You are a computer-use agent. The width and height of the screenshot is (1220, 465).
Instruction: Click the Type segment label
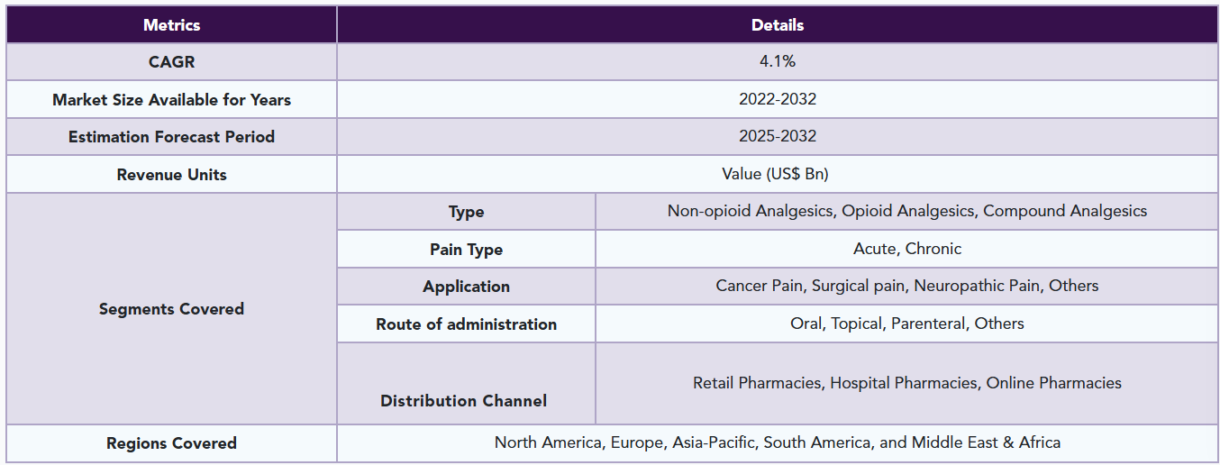(x=466, y=212)
